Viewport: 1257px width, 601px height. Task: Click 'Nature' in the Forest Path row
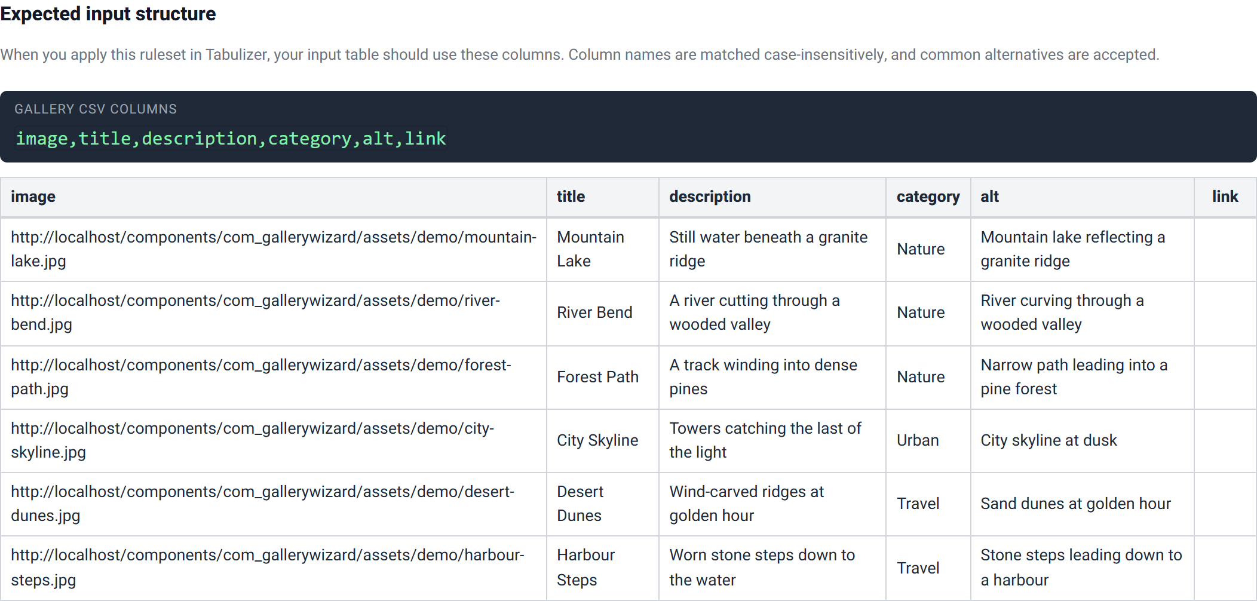point(921,377)
